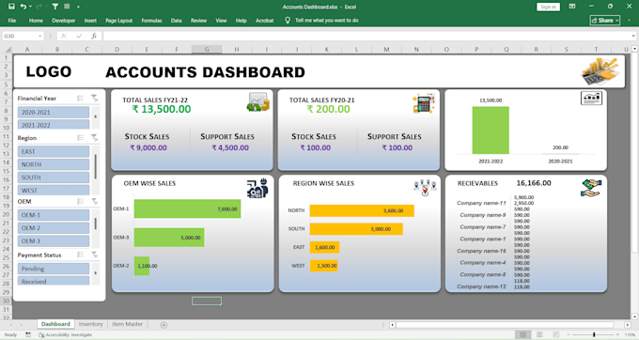Click the Share button
639x340 pixels.
tap(605, 21)
